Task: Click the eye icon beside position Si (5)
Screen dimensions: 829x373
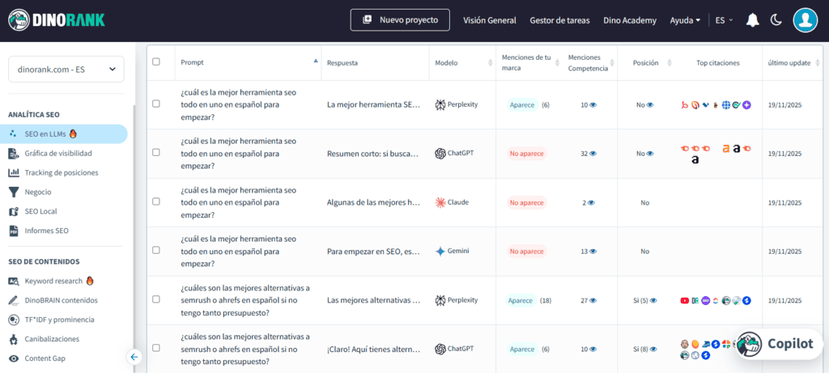Action: [x=653, y=301]
